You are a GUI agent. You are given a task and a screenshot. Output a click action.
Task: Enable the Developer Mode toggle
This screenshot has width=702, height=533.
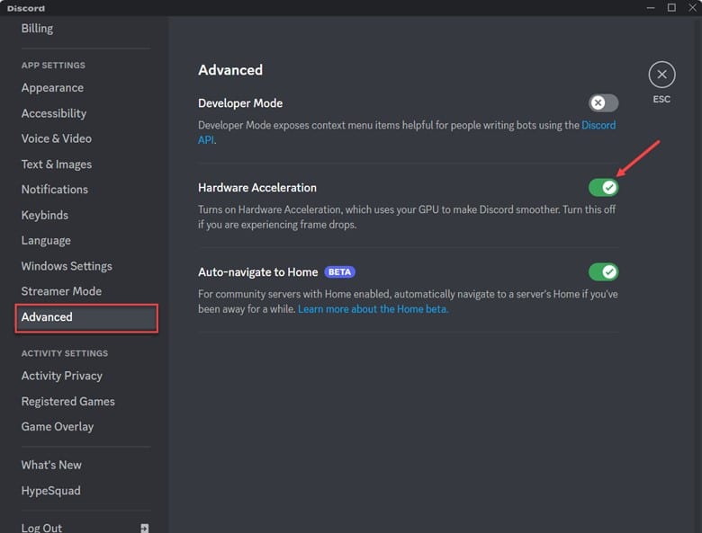603,102
